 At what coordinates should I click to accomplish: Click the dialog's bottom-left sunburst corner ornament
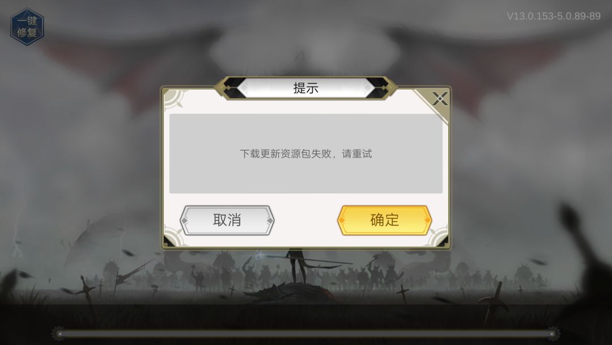point(174,237)
